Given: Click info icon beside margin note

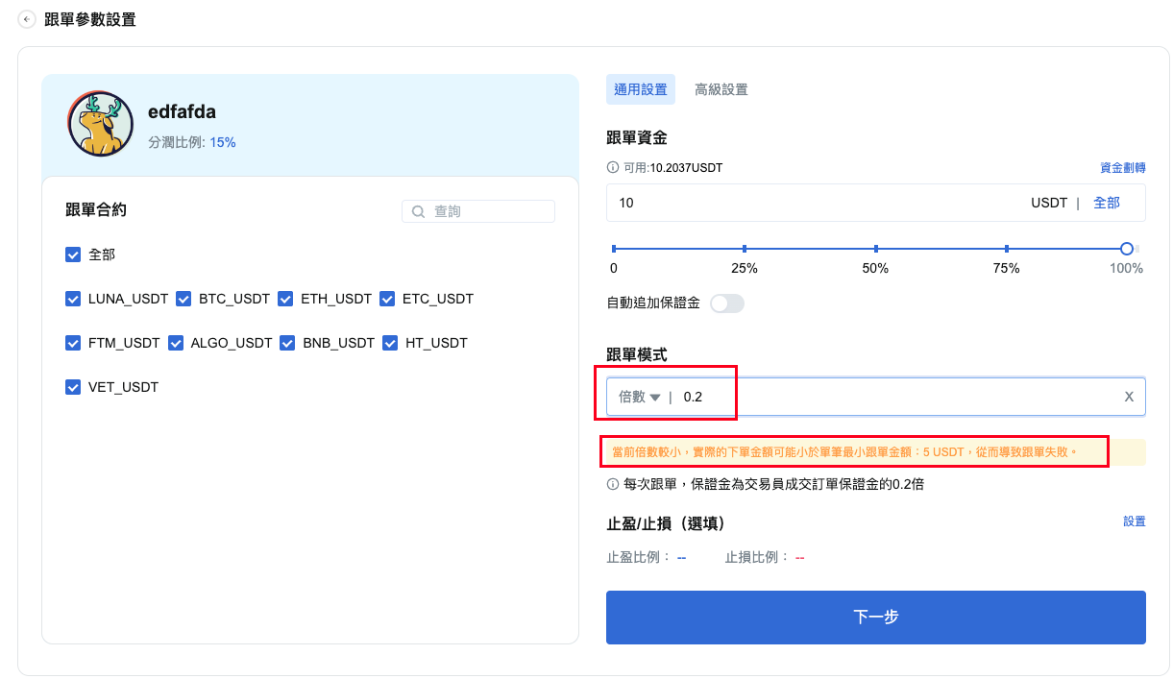Looking at the screenshot, I should coord(613,485).
